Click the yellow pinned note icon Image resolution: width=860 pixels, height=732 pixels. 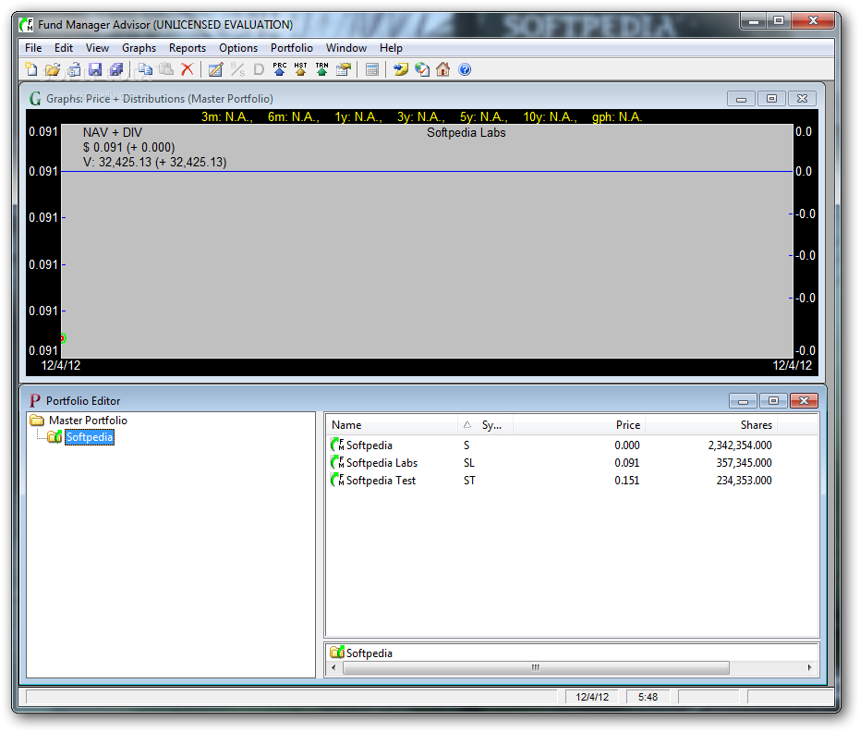[401, 69]
